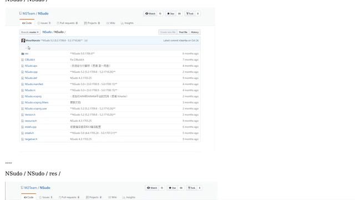The height and width of the screenshot is (200, 355).
Task: Open the resource.h file link
Action: (x=31, y=121)
